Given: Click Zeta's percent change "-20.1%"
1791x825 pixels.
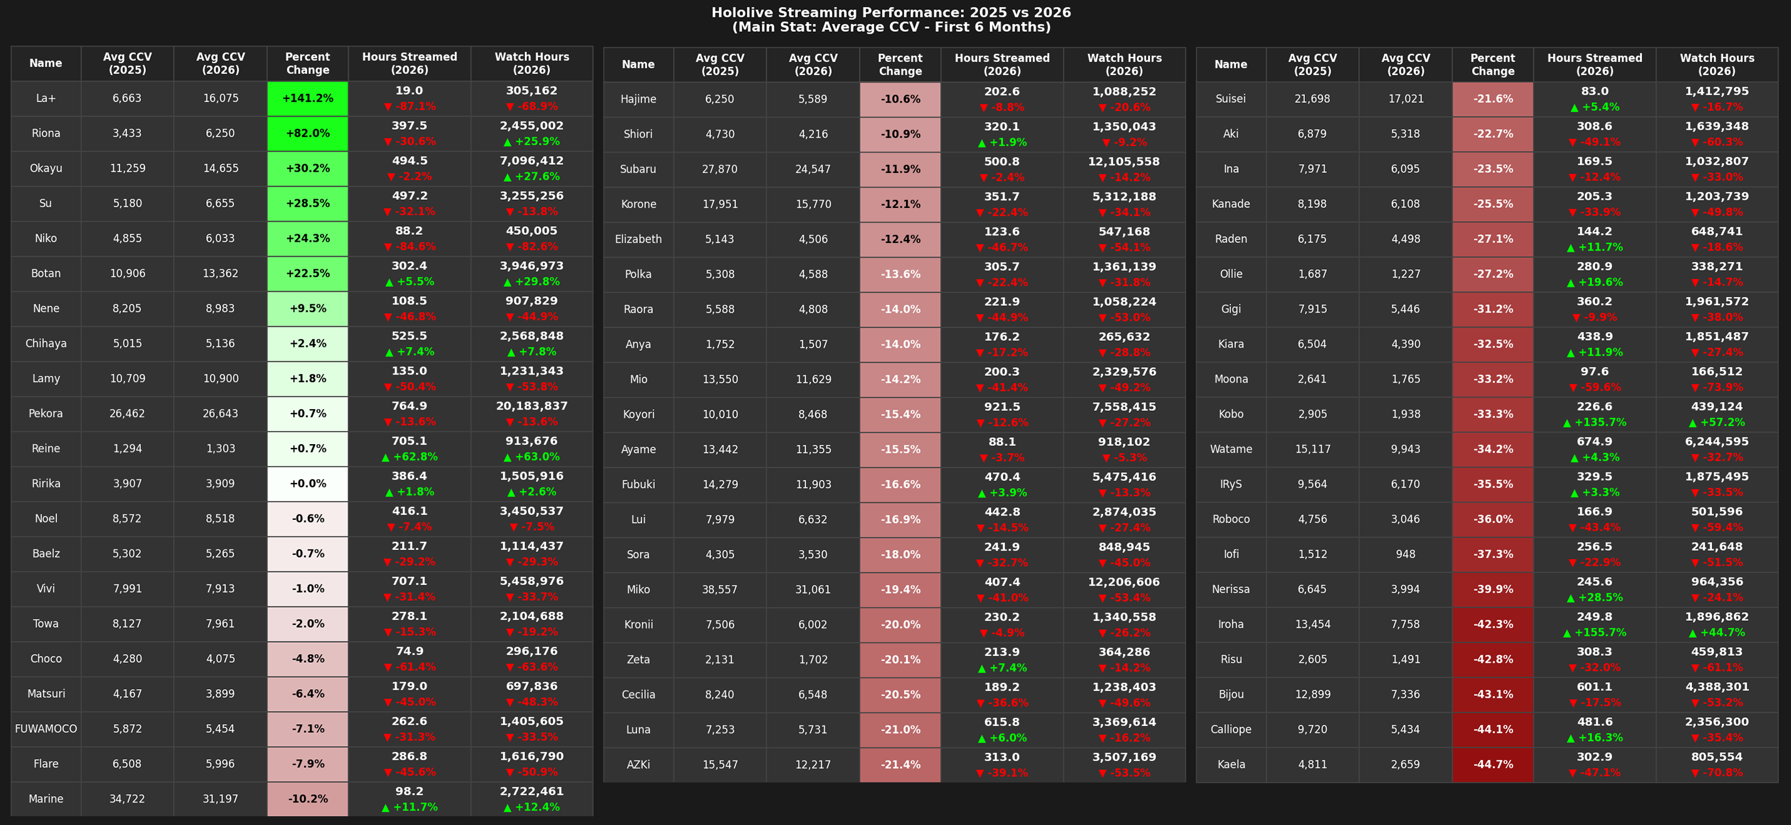Looking at the screenshot, I should [900, 660].
